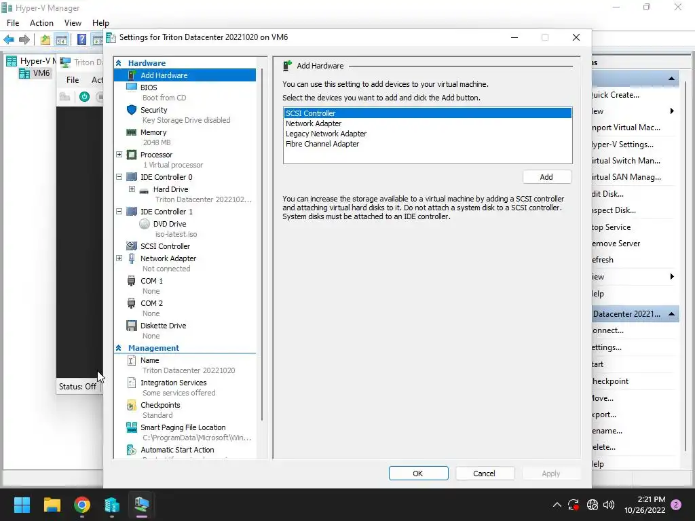Click the IDE Controller 0 icon
Viewport: 695px width, 521px height.
tap(132, 177)
